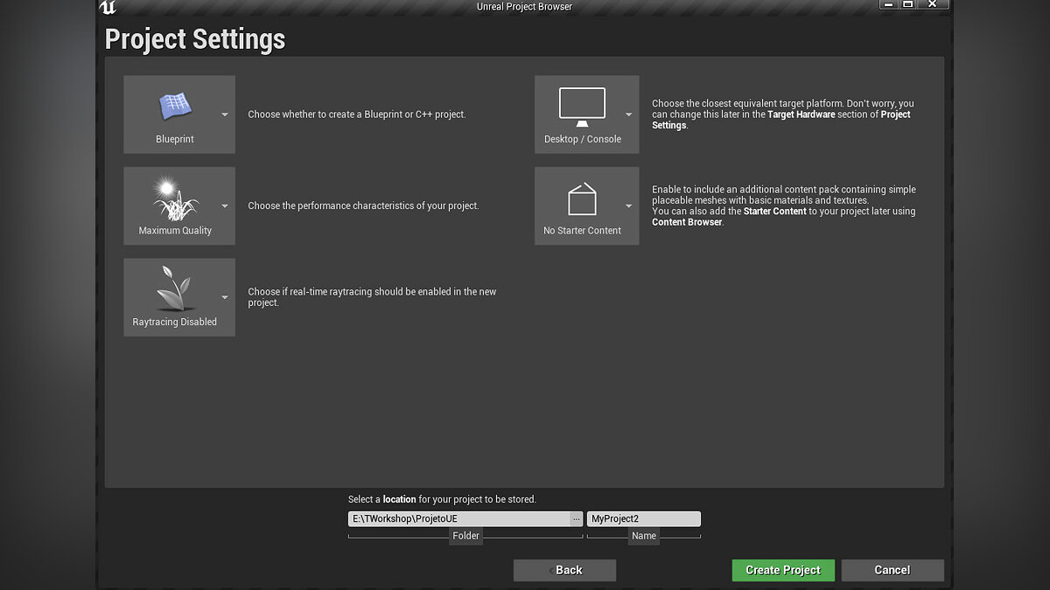Expand the Blueprint project type dropdown arrow
The width and height of the screenshot is (1050, 590).
(225, 115)
